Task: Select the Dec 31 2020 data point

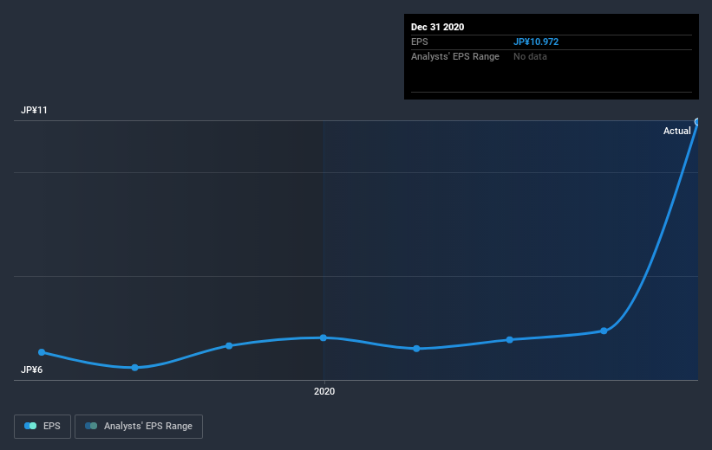Action: click(697, 121)
